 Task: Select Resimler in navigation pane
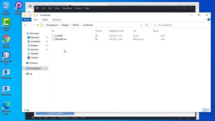pos(35,49)
